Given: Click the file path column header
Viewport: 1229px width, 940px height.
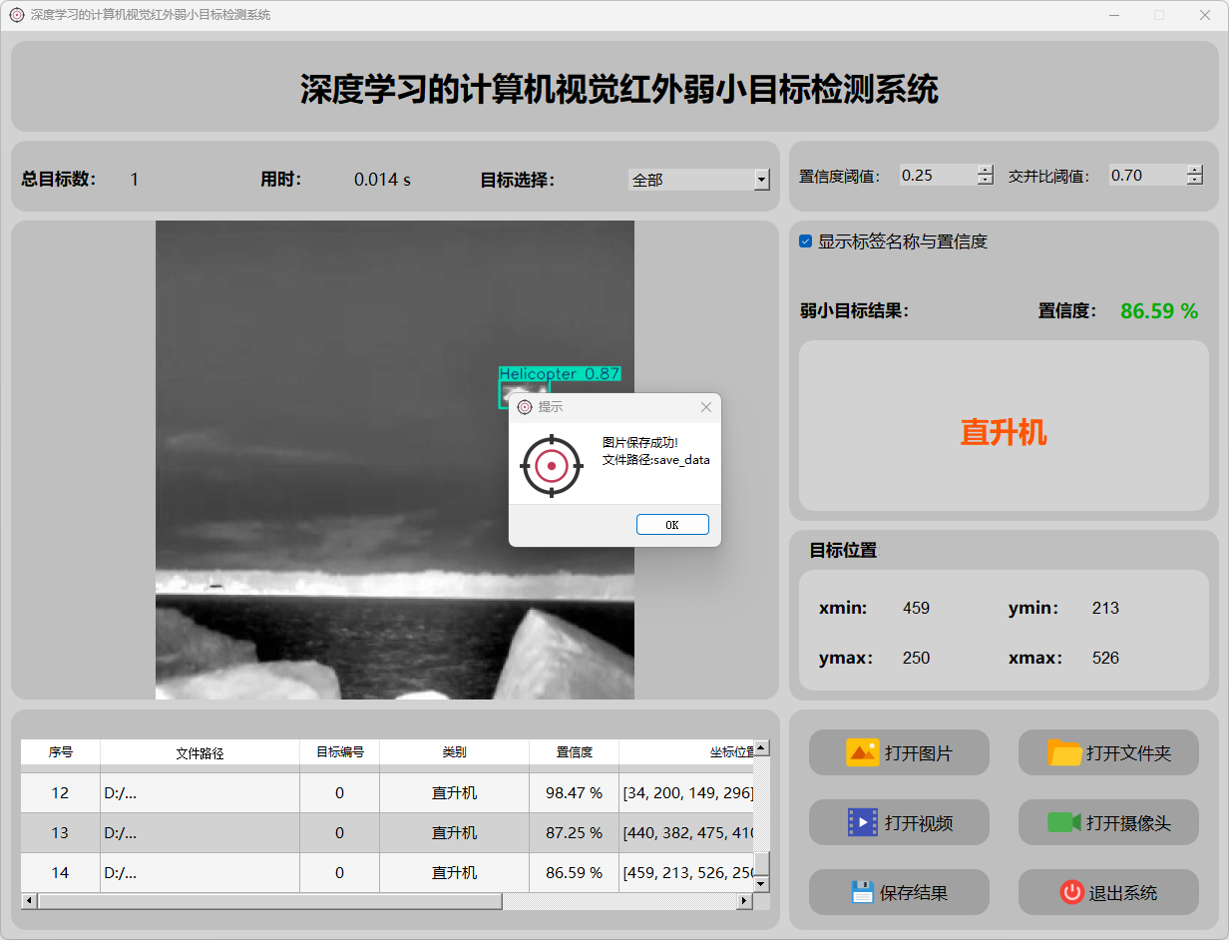Looking at the screenshot, I should point(200,752).
